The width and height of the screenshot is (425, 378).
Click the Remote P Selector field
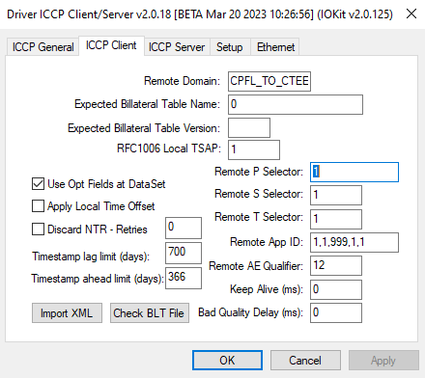coord(354,172)
